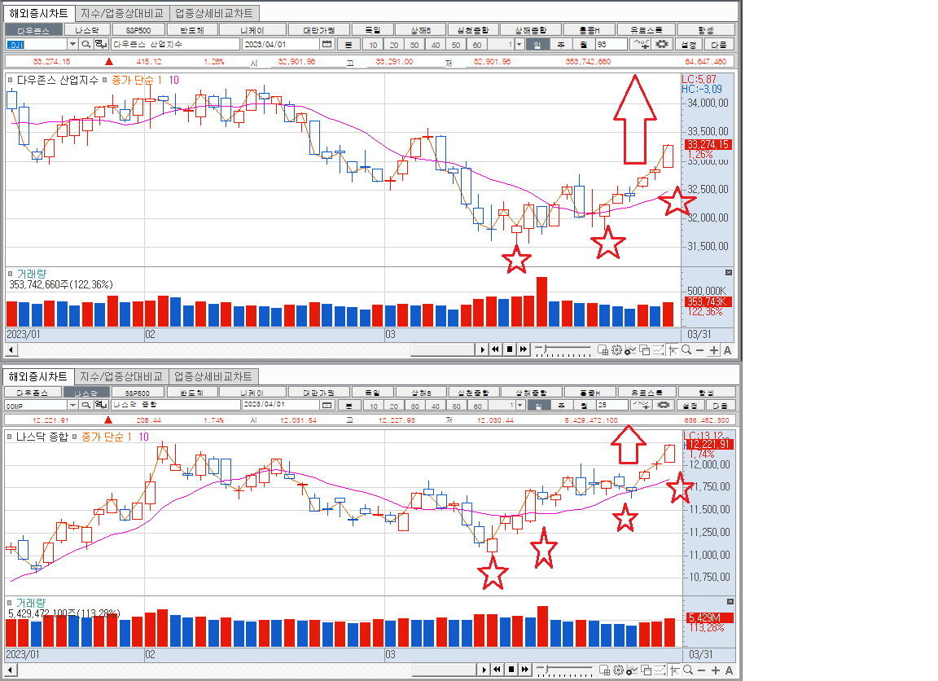938x681 pixels.
Task: Click 다음 button in upper chart toolbar
Action: 718,44
